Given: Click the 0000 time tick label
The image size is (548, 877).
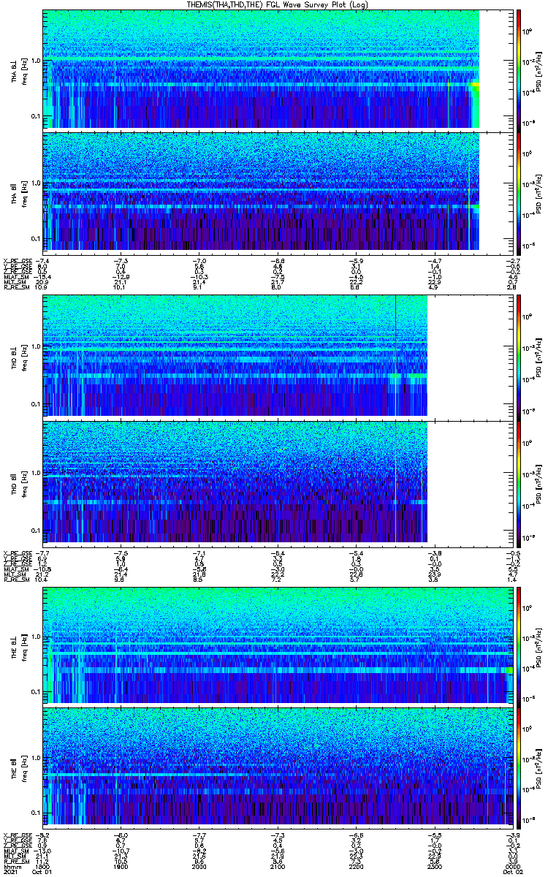Looking at the screenshot, I should tap(511, 866).
